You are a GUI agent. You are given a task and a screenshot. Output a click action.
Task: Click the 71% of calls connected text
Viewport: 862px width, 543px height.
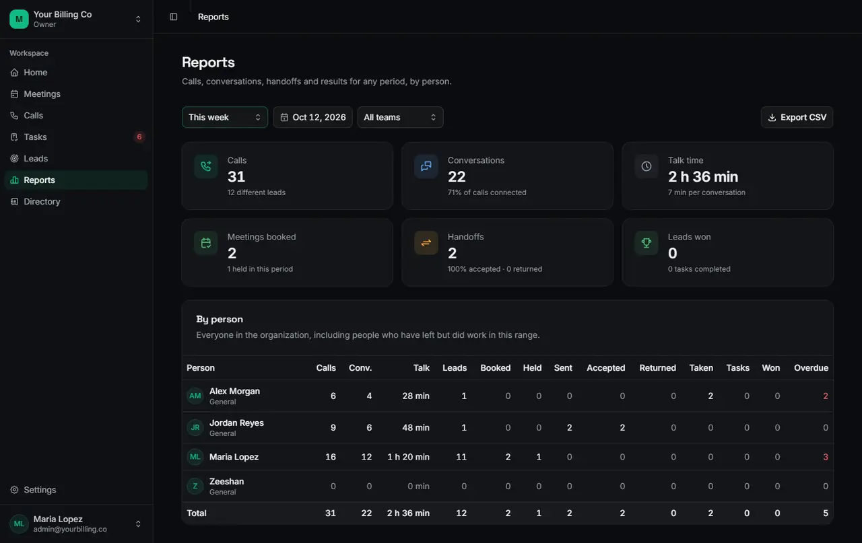tap(487, 192)
